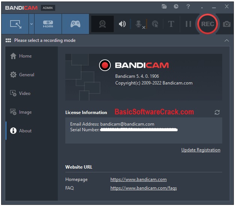Toggle the mouse cursor effect icon
The width and height of the screenshot is (235, 206).
155,24
